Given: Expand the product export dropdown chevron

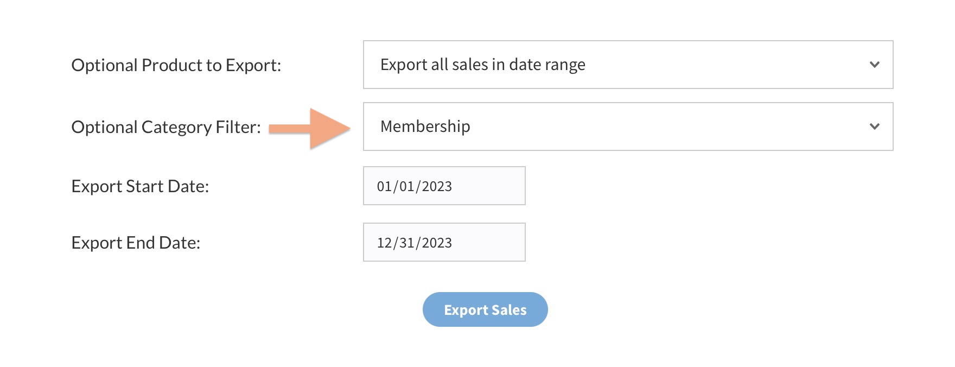Looking at the screenshot, I should 874,65.
